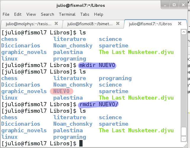Click the terminal vertical scrollbar thumb
The width and height of the screenshot is (190, 148).
click(x=183, y=131)
